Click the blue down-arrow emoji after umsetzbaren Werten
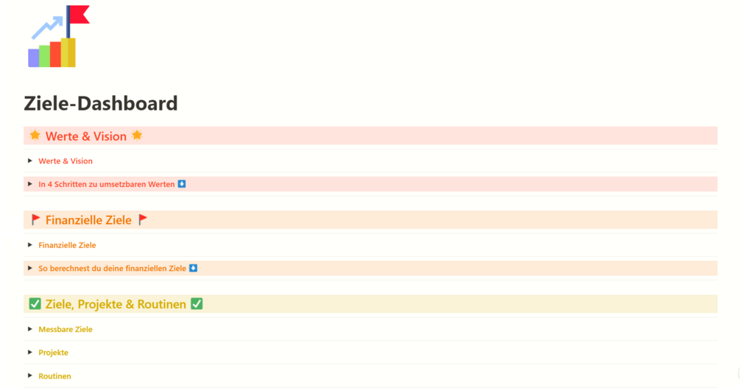This screenshot has width=740, height=388. [182, 184]
